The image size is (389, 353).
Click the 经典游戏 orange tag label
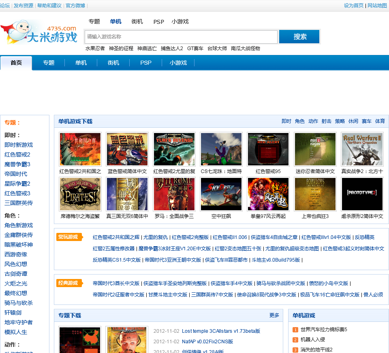point(69,283)
